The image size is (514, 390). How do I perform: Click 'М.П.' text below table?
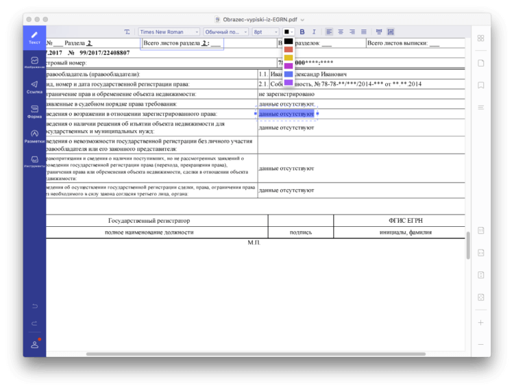(254, 243)
